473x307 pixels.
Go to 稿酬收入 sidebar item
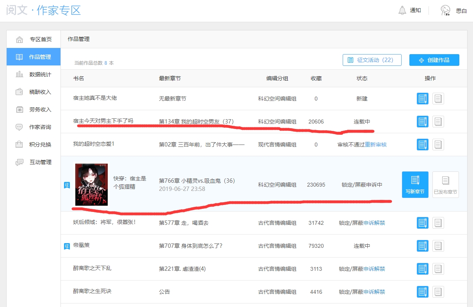pyautogui.click(x=40, y=92)
